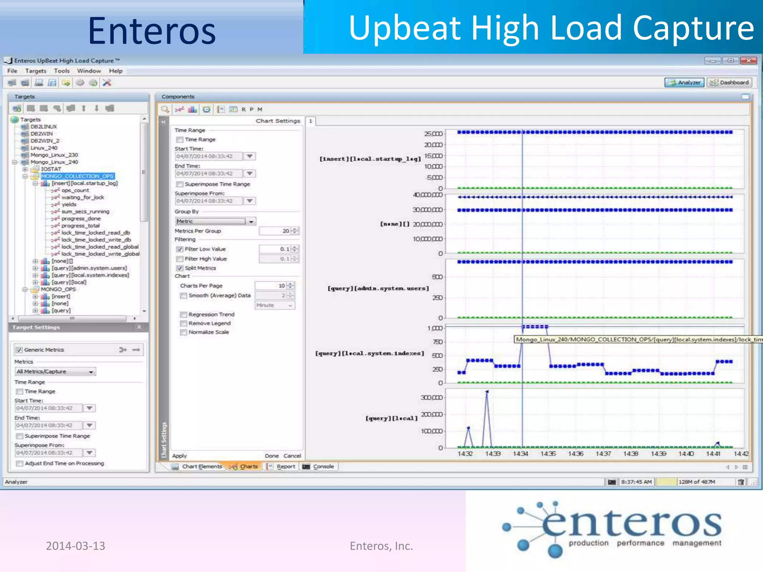This screenshot has width=763, height=572.
Task: Select the bar chart icon in Components toolbar
Action: 193,109
